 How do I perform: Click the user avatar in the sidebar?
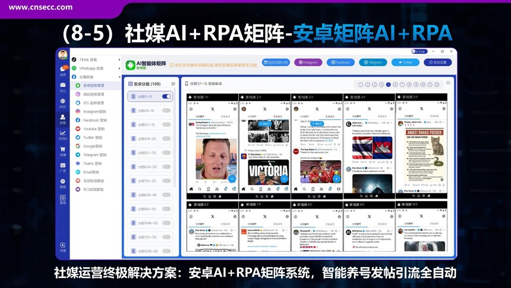[x=62, y=54]
